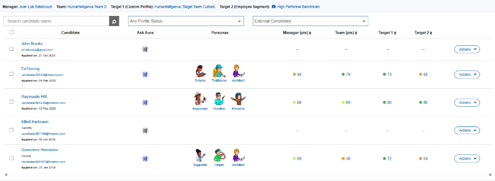The image size is (495, 181).
Task: Open Ed Herzog candidate profile
Action: [30, 69]
